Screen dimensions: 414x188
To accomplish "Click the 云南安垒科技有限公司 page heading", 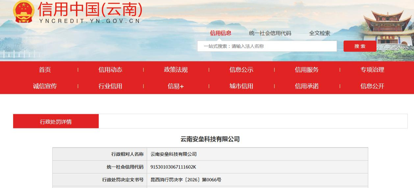I will click(210, 139).
